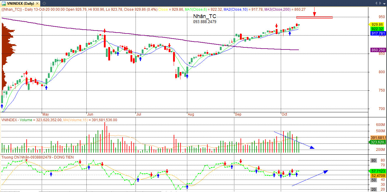Click the 'Truong Chí Nhân-0938882479 - DONG TIEN' pane title

pos(38,157)
